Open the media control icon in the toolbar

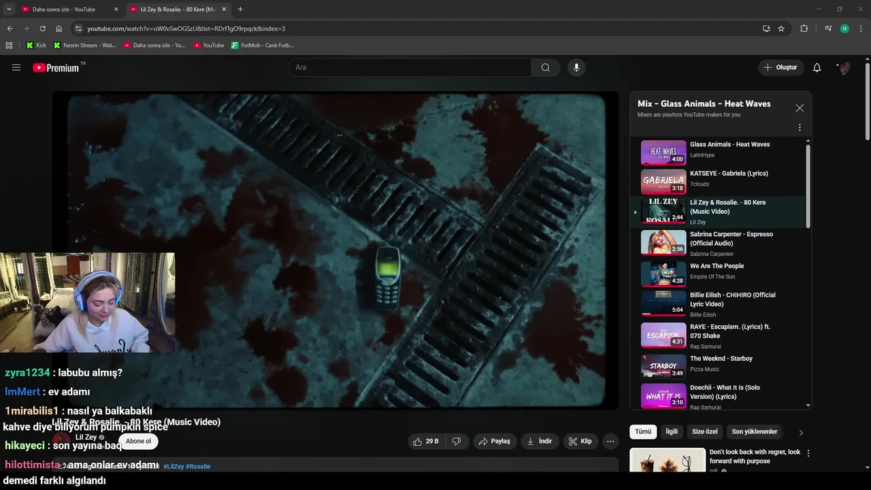coord(828,29)
